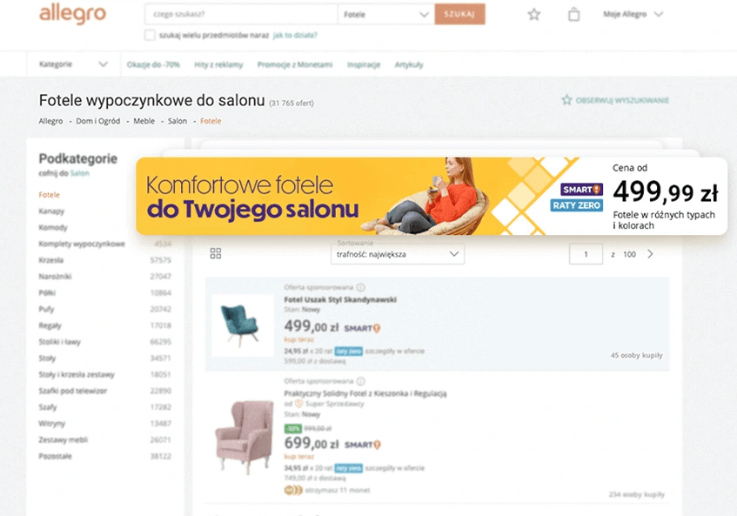This screenshot has width=737, height=516.
Task: Open the 'Okazje do -70%' menu item
Action: [153, 65]
